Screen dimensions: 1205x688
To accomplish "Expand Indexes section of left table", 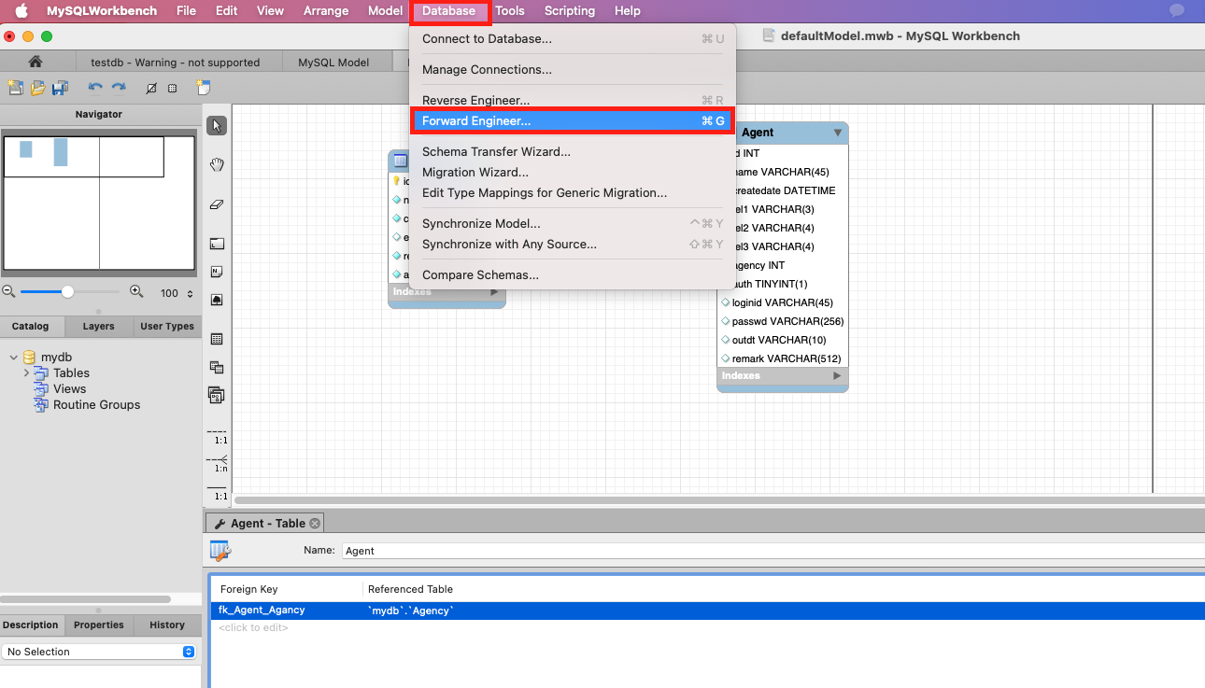I will 495,291.
